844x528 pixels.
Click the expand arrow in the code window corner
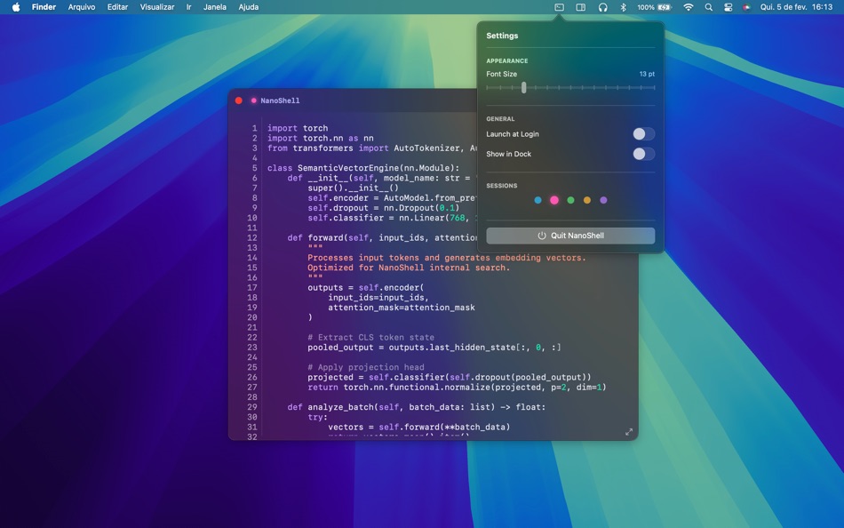coord(629,431)
